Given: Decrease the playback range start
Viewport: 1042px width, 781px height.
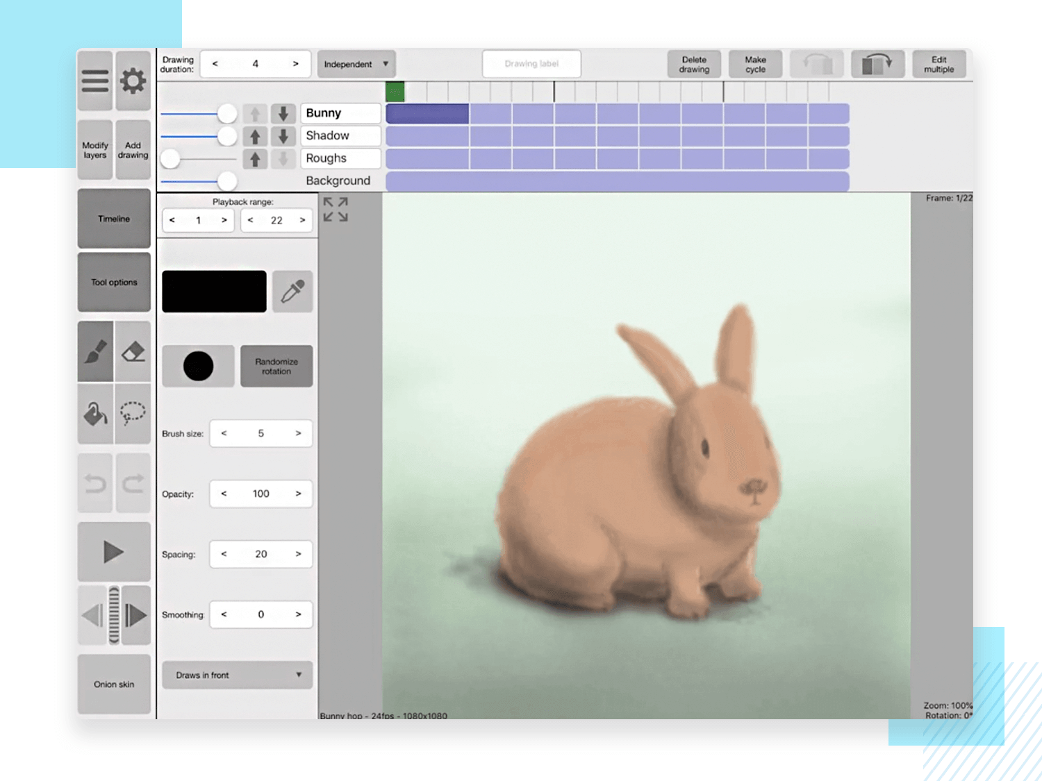Looking at the screenshot, I should 172,220.
